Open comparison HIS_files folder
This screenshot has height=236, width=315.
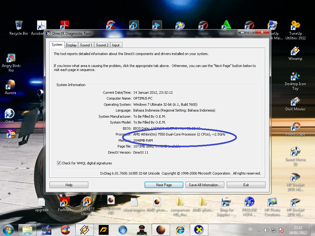(x=180, y=207)
